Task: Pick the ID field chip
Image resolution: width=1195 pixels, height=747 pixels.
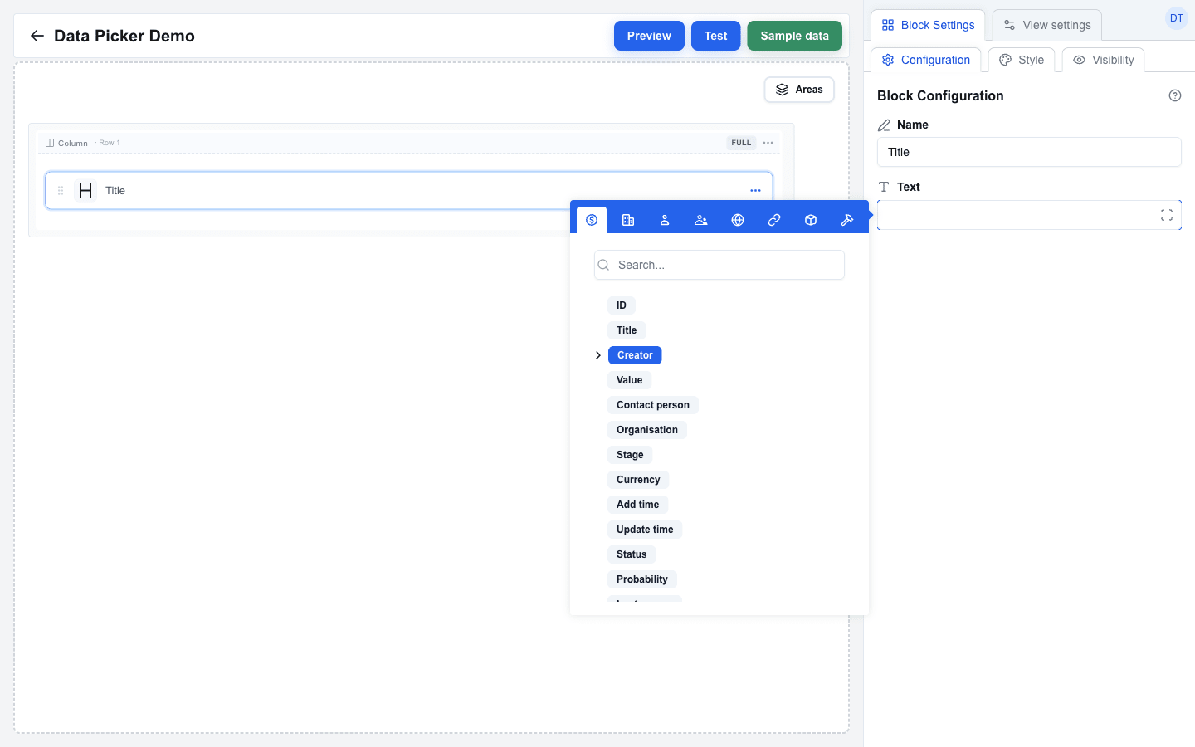Action: click(x=622, y=305)
